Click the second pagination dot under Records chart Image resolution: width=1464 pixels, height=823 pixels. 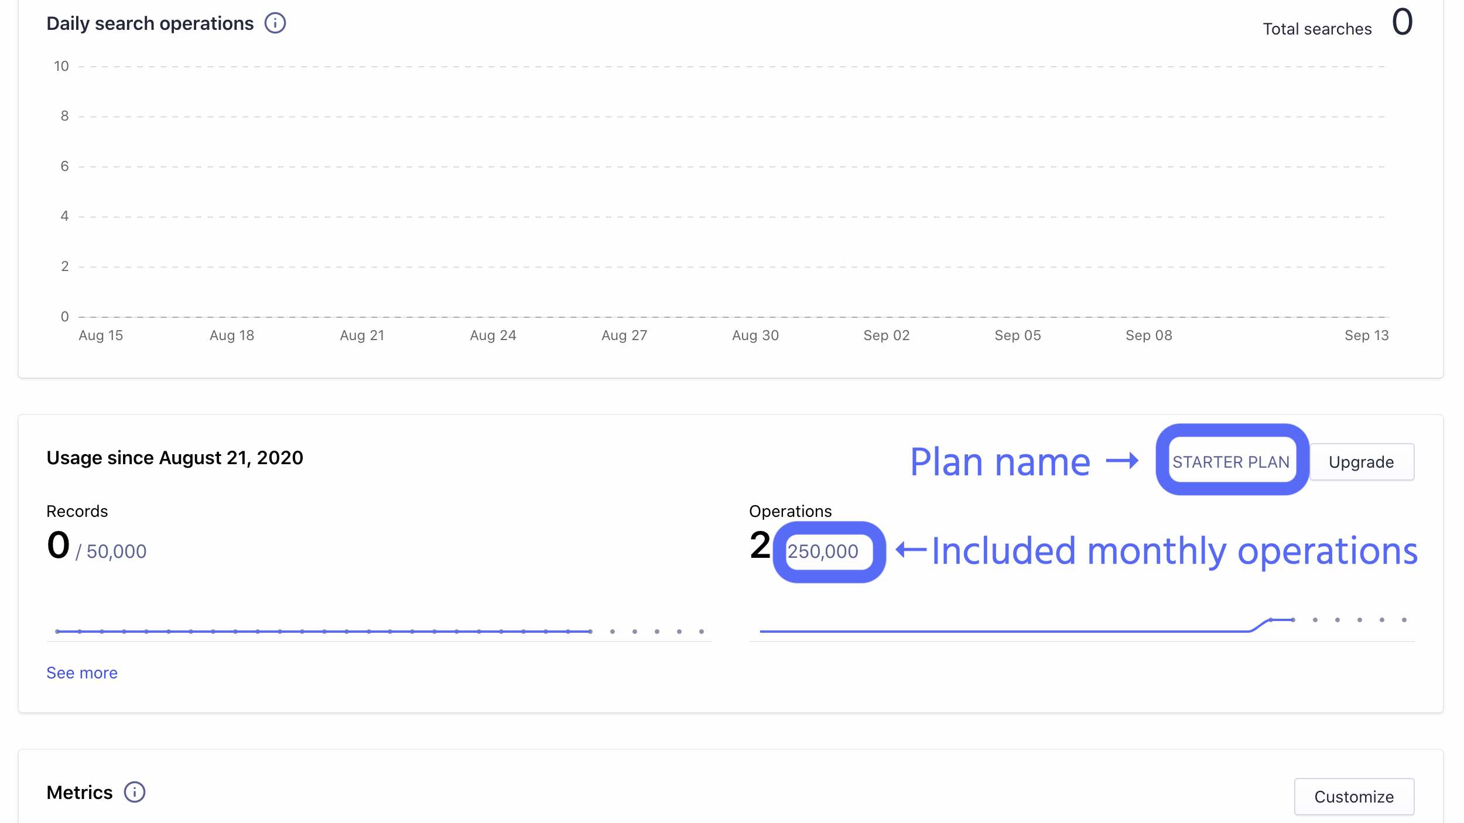(x=634, y=631)
